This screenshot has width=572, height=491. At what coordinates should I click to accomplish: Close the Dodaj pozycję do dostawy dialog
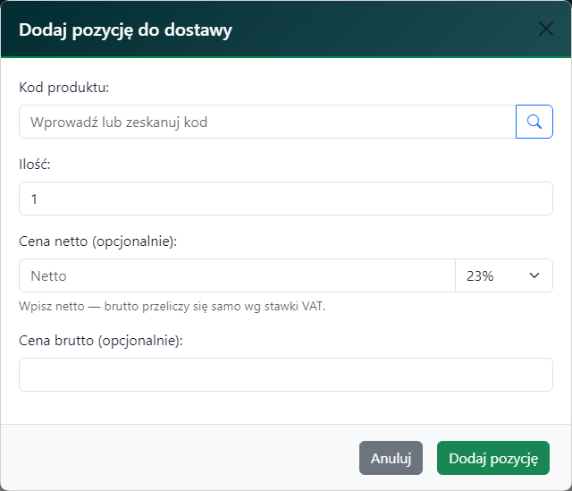click(546, 29)
